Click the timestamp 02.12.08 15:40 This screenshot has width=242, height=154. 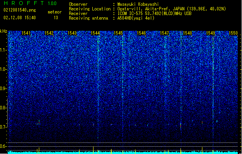point(20,18)
